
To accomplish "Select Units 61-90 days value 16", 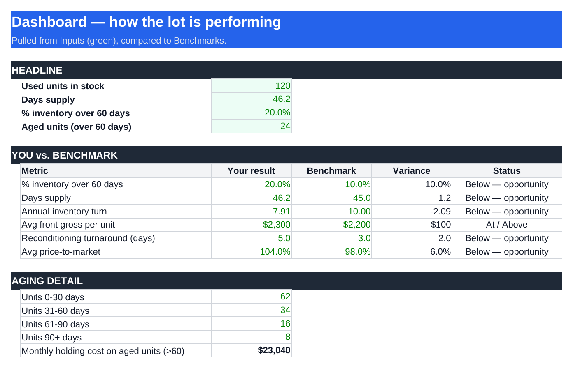I will point(251,324).
